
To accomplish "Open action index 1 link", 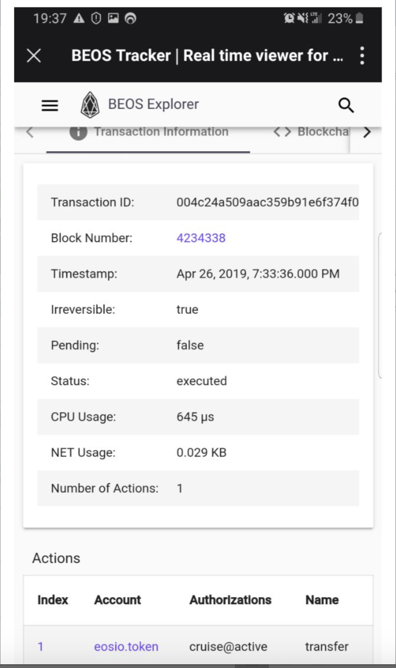I will click(41, 646).
